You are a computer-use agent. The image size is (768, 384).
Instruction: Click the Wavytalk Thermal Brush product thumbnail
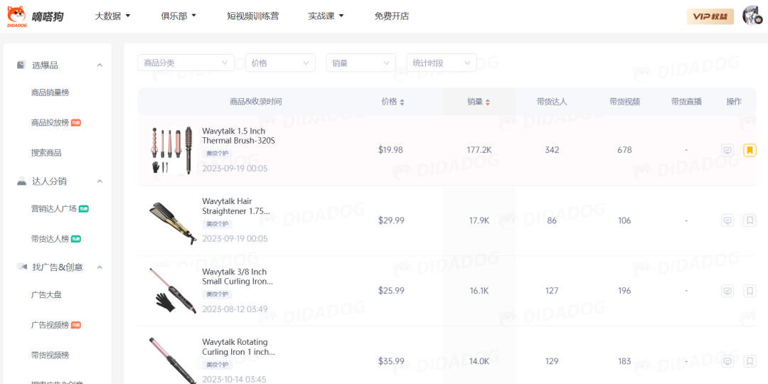pos(171,150)
